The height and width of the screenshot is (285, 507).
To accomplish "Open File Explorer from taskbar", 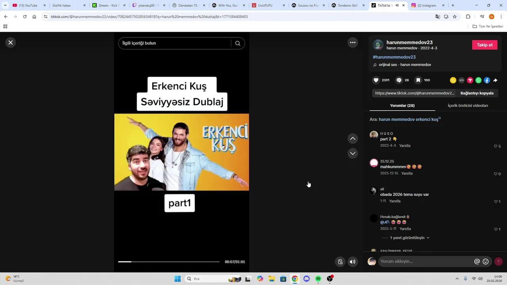I will (x=271, y=279).
